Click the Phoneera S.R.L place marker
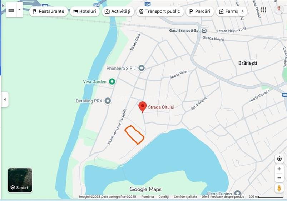 [x=141, y=68]
